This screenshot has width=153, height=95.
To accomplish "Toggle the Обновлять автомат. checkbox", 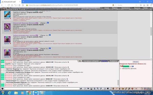I will pyautogui.click(x=121, y=68).
